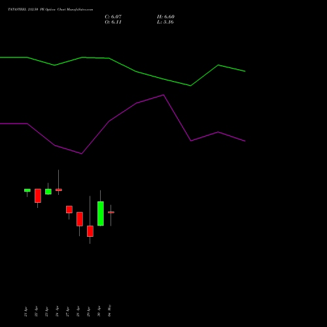The image size is (327, 327).
Task: Select the close value C: 6.07
Action: (x=113, y=17)
